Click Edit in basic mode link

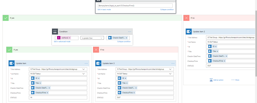point(104,10)
